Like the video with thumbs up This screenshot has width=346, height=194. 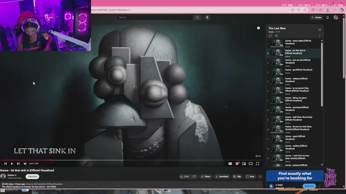pyautogui.click(x=185, y=176)
